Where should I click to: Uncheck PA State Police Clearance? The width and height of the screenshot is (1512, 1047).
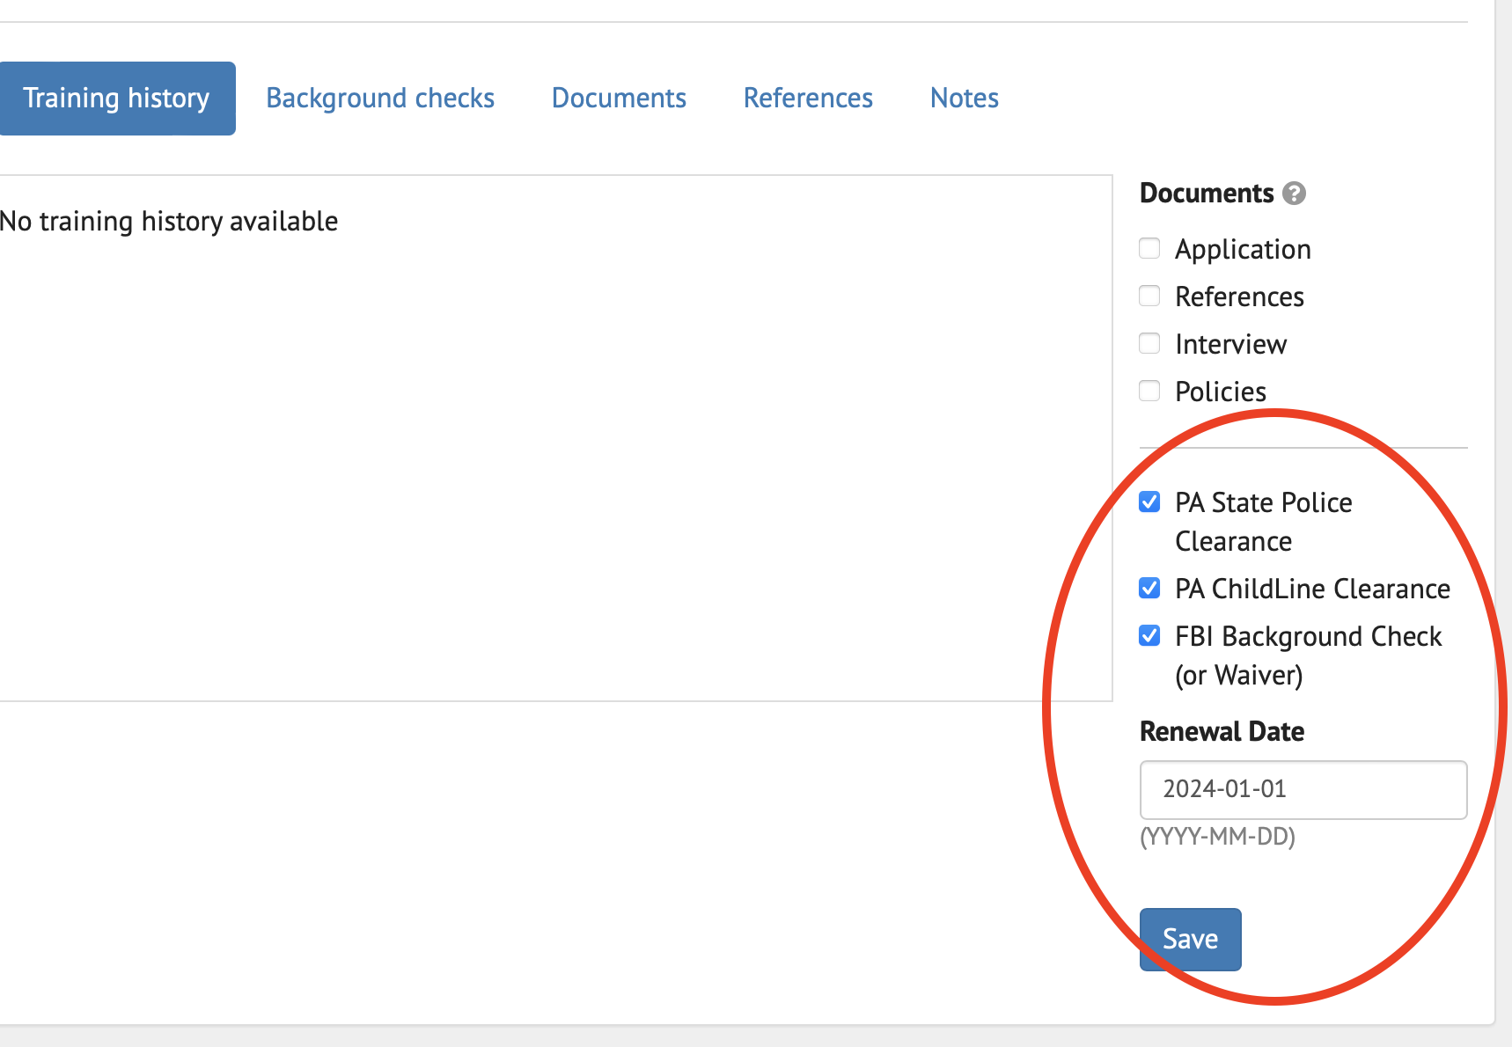1149,502
